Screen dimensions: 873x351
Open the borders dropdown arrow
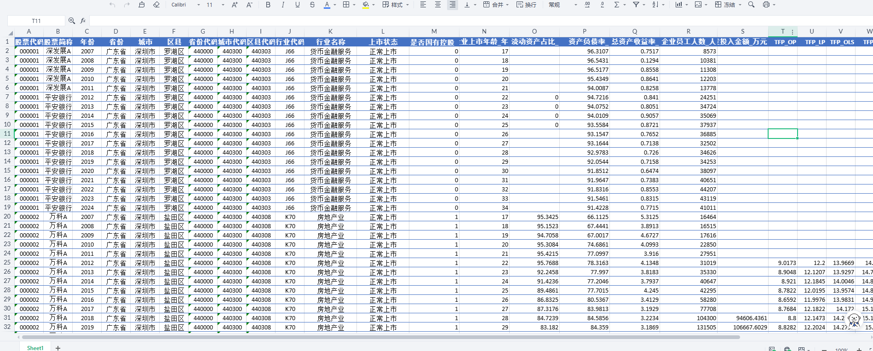pyautogui.click(x=354, y=5)
